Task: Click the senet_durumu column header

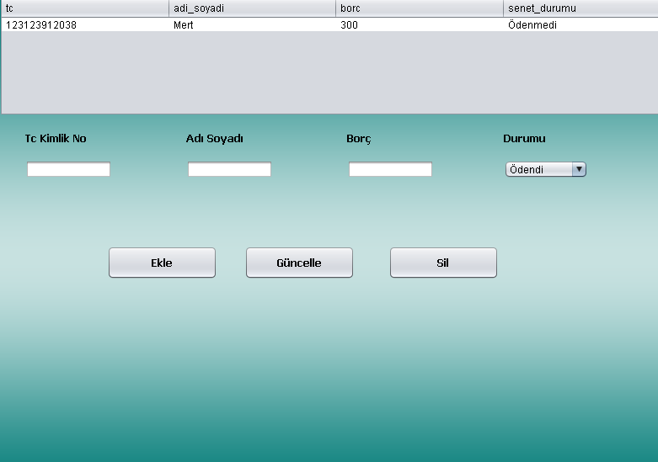Action: click(x=580, y=8)
